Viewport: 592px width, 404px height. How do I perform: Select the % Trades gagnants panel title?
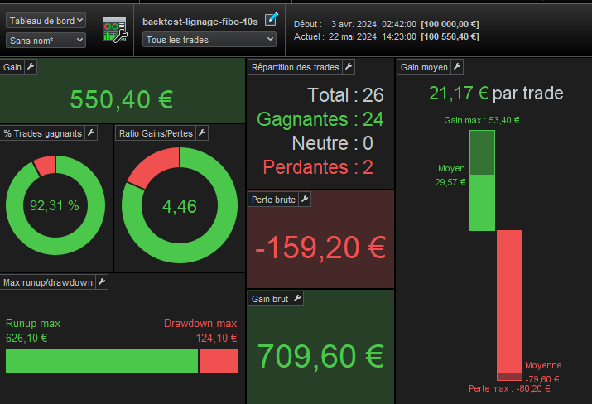42,133
